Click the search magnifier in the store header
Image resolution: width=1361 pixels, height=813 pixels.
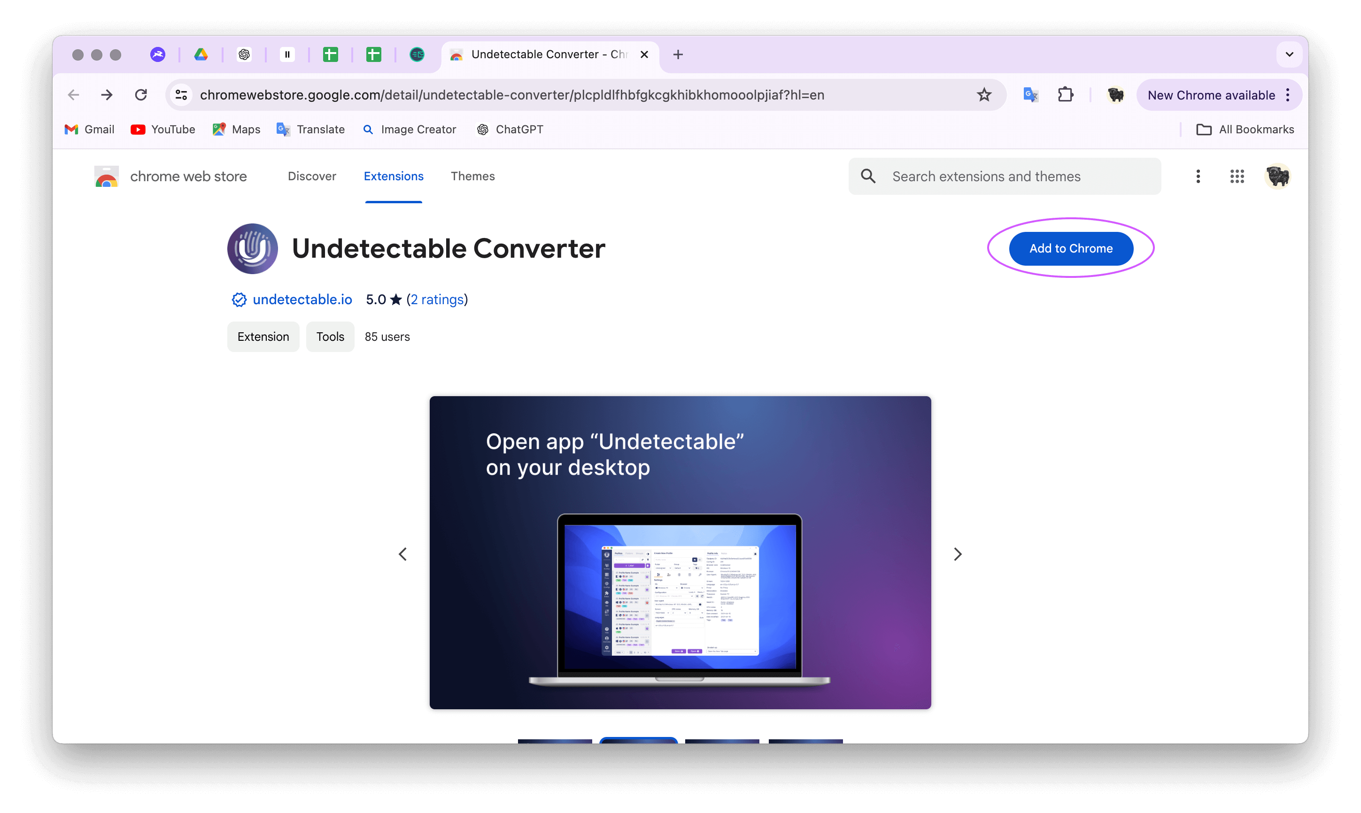(x=868, y=176)
